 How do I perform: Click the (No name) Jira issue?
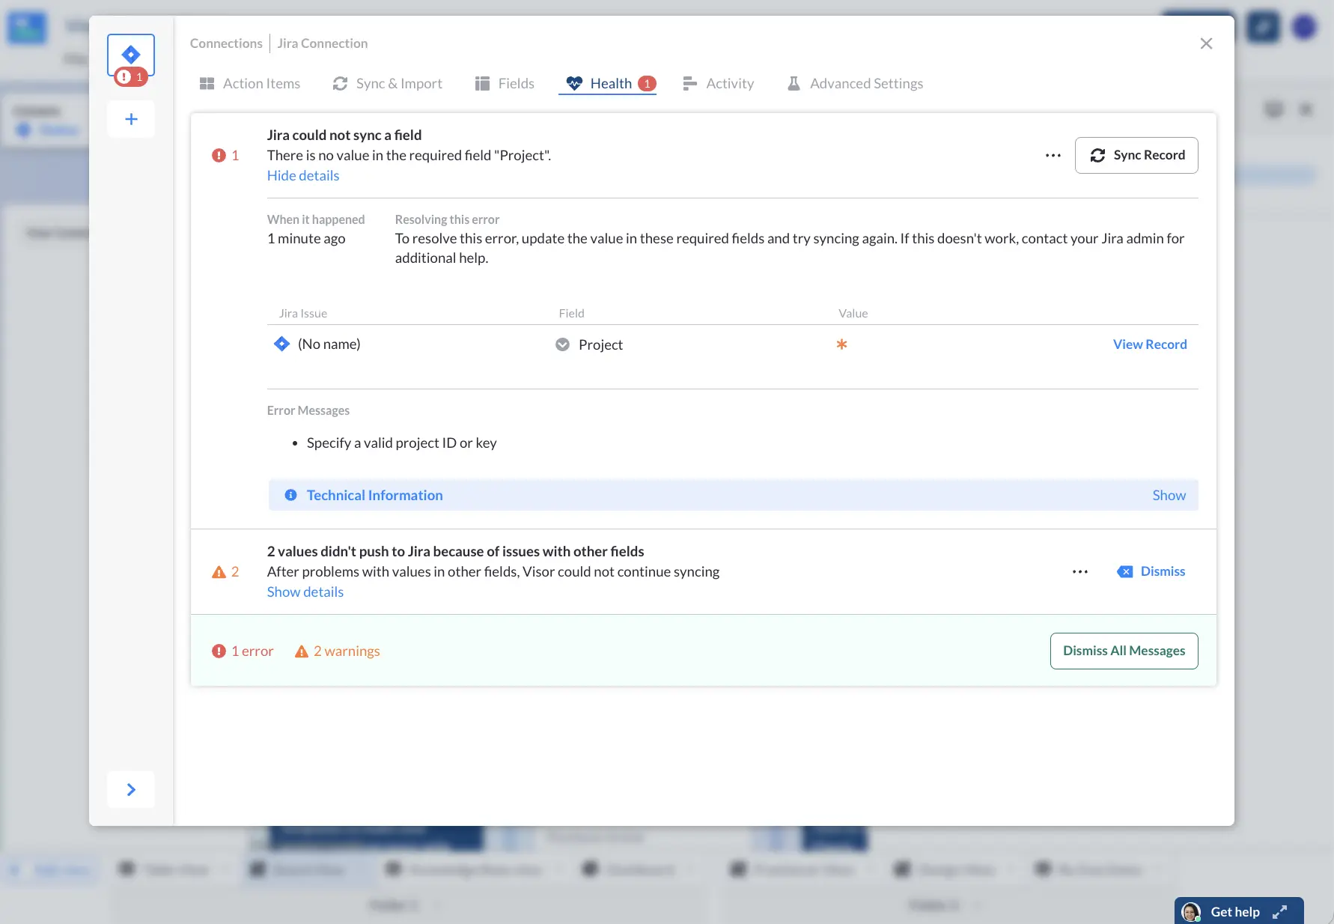pos(329,344)
